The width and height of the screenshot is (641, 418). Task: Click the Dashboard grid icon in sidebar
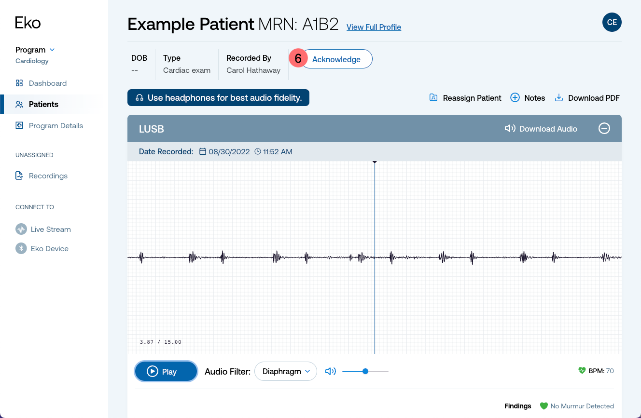click(19, 83)
